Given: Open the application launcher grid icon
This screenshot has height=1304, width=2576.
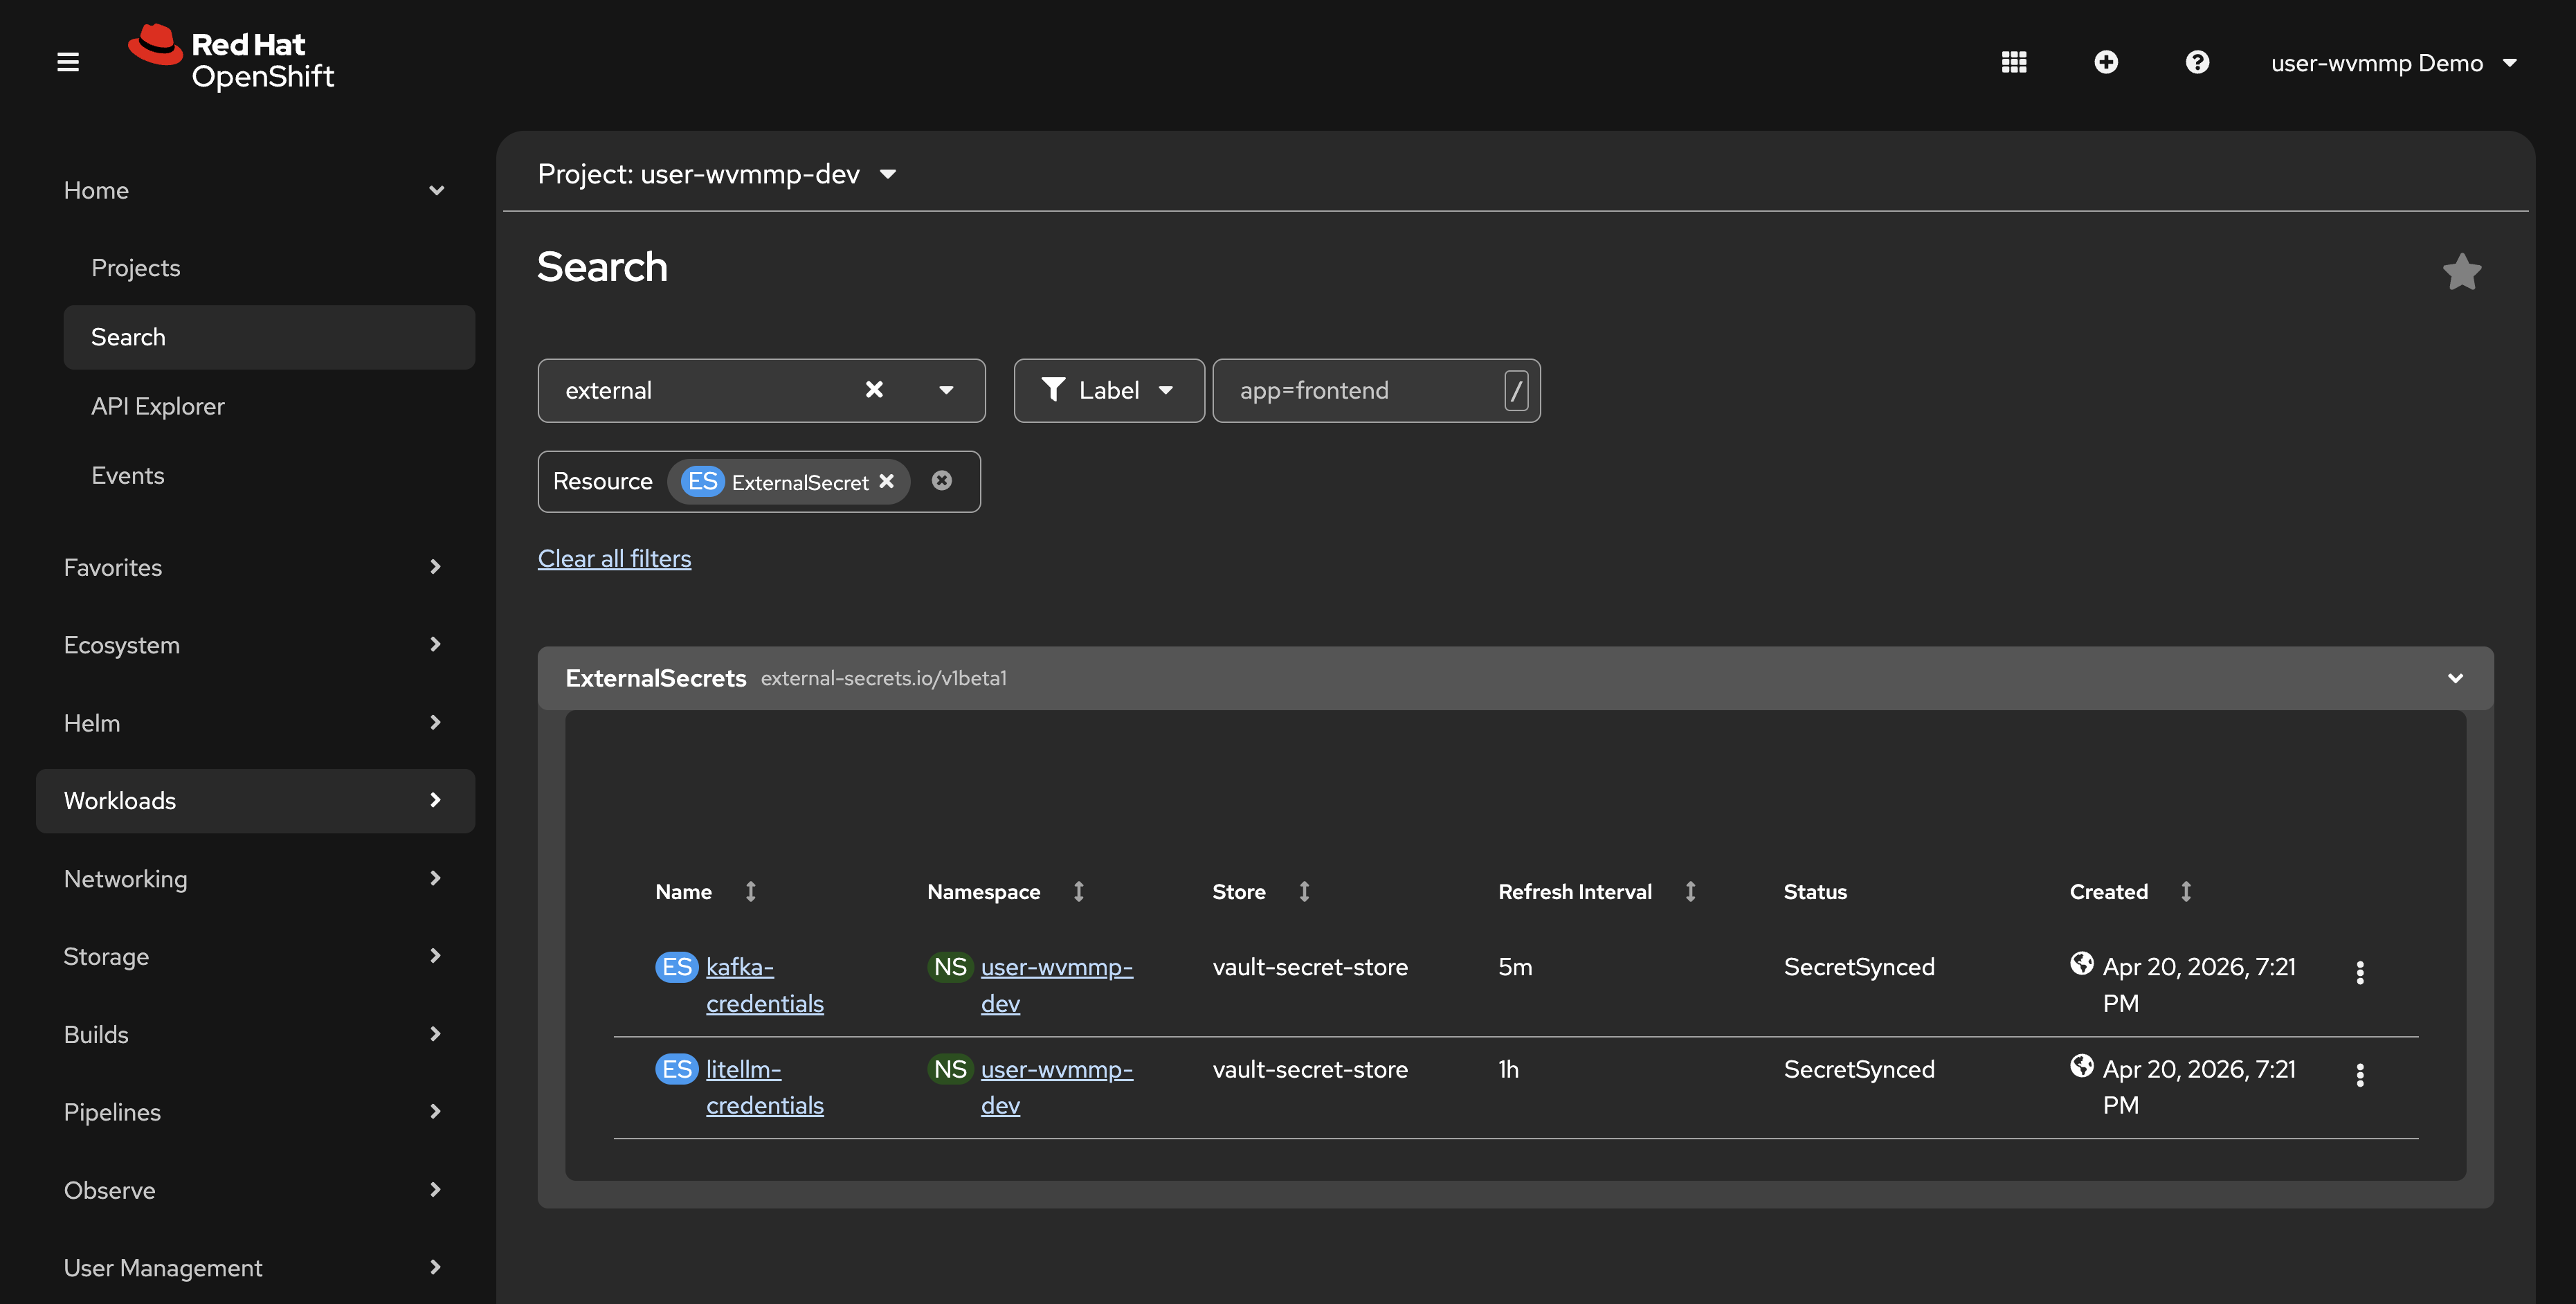Looking at the screenshot, I should pyautogui.click(x=2014, y=62).
